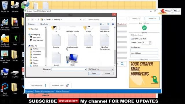This screenshot has width=185, height=104.
Task: Click New folder in dialog toolbar
Action: tap(44, 24)
